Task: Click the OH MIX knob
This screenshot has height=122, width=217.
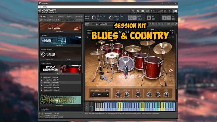Action: click(118, 95)
